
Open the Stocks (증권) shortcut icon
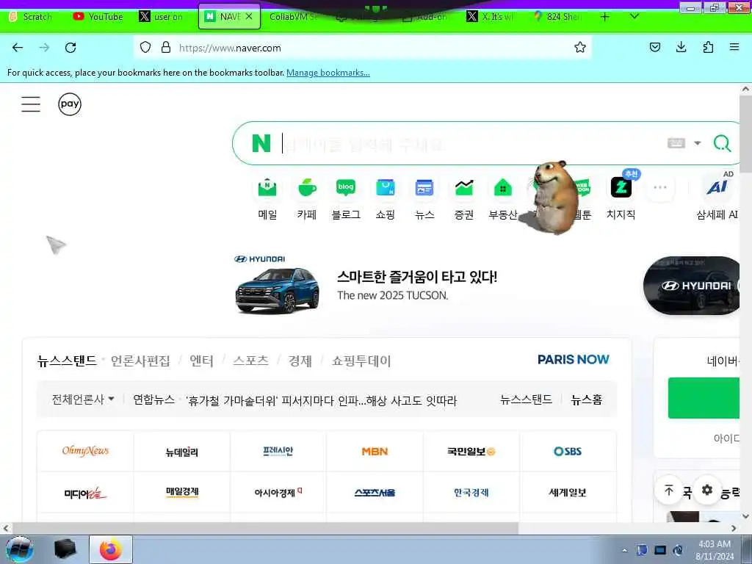point(464,188)
